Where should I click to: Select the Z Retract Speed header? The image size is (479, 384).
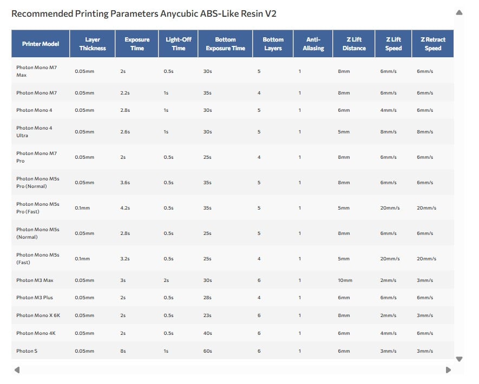432,44
